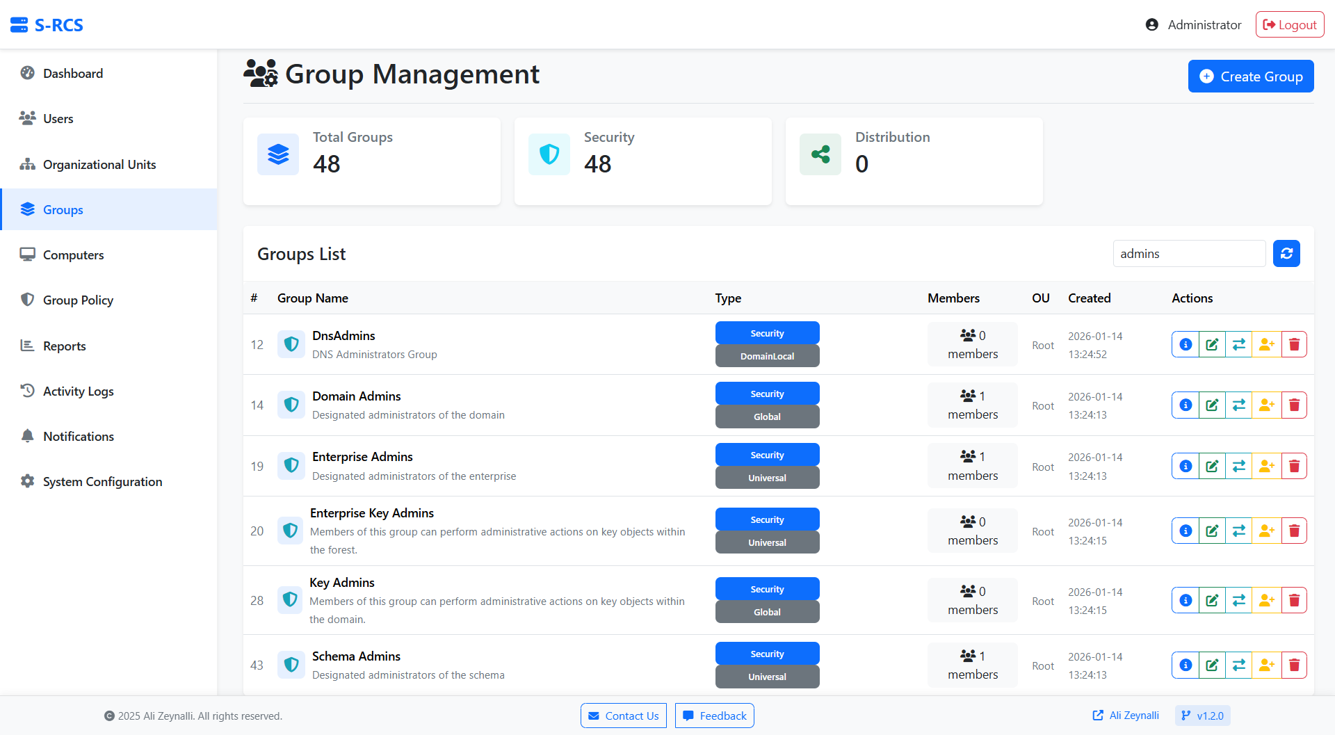
Task: Add a member to Enterprise Admins
Action: pos(1266,466)
